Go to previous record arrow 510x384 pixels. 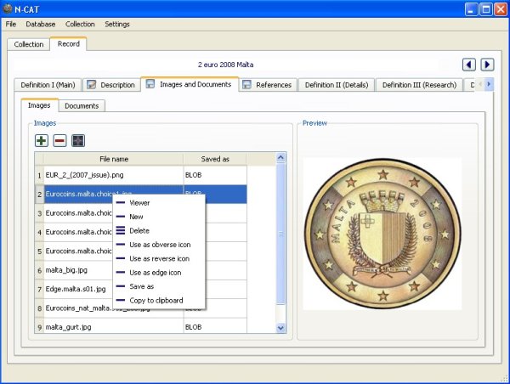point(468,65)
